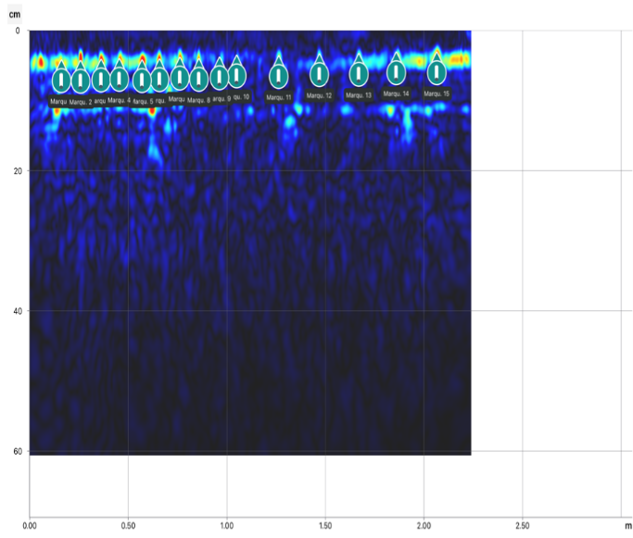Select the Marqu. 1 marker pin
The image size is (633, 538).
tap(61, 80)
